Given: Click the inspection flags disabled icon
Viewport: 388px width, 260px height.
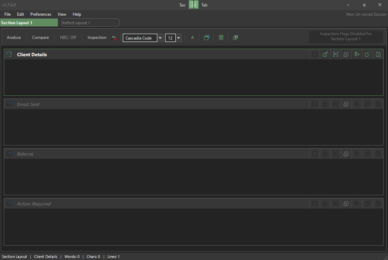Looking at the screenshot, I should 114,37.
